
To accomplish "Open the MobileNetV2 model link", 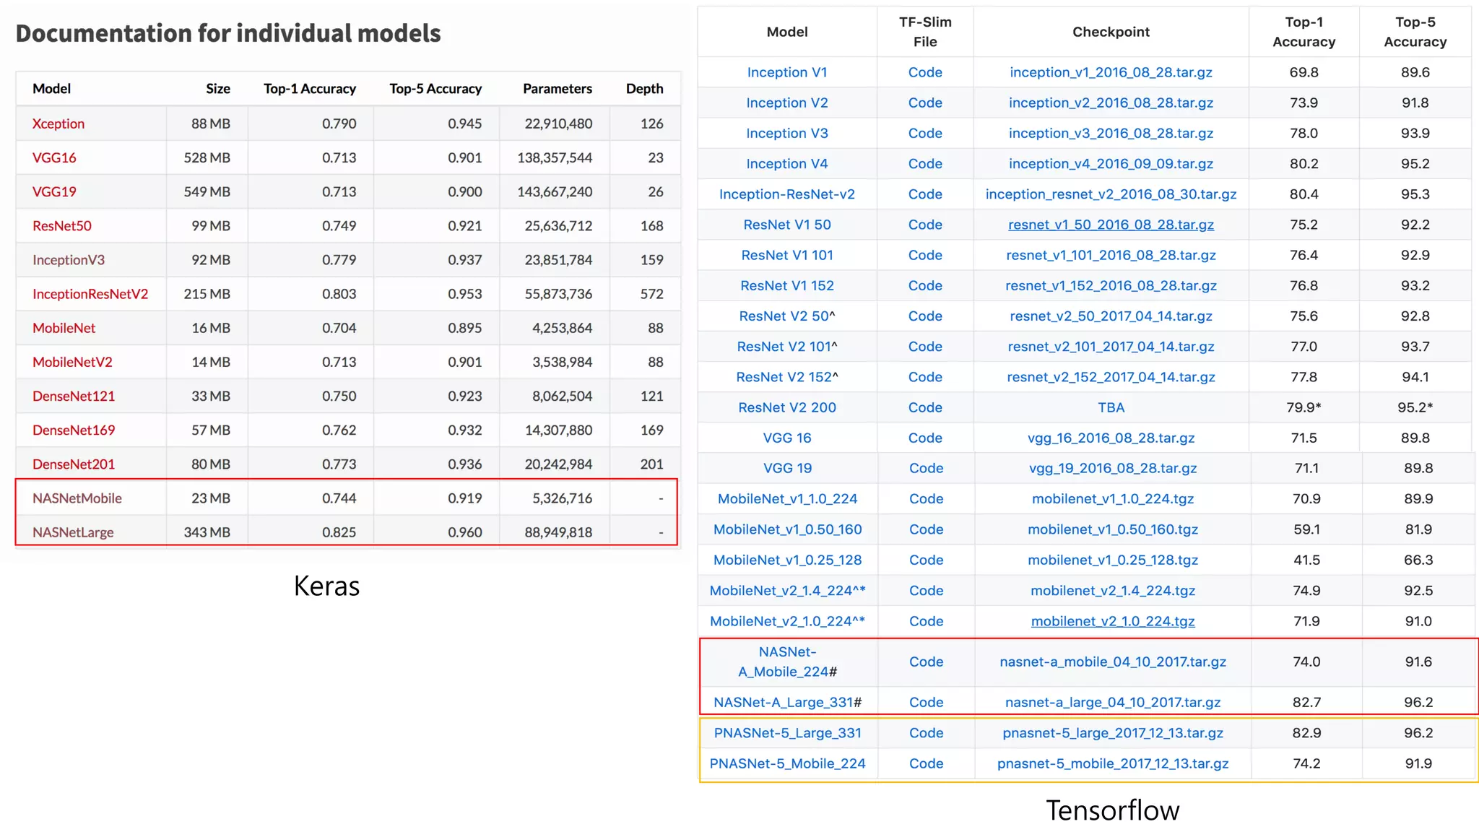I will [x=72, y=362].
